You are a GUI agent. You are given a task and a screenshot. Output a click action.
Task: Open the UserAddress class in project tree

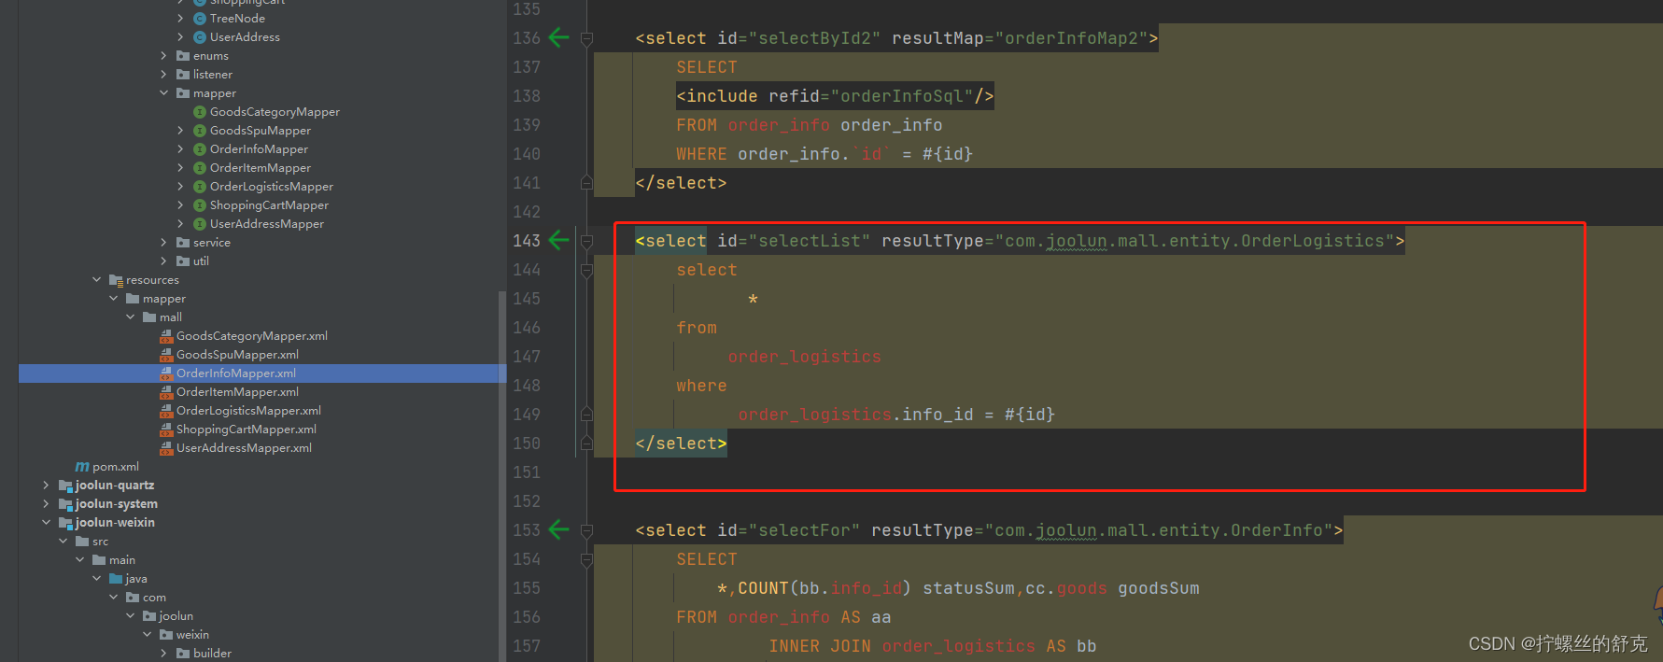[x=245, y=36]
